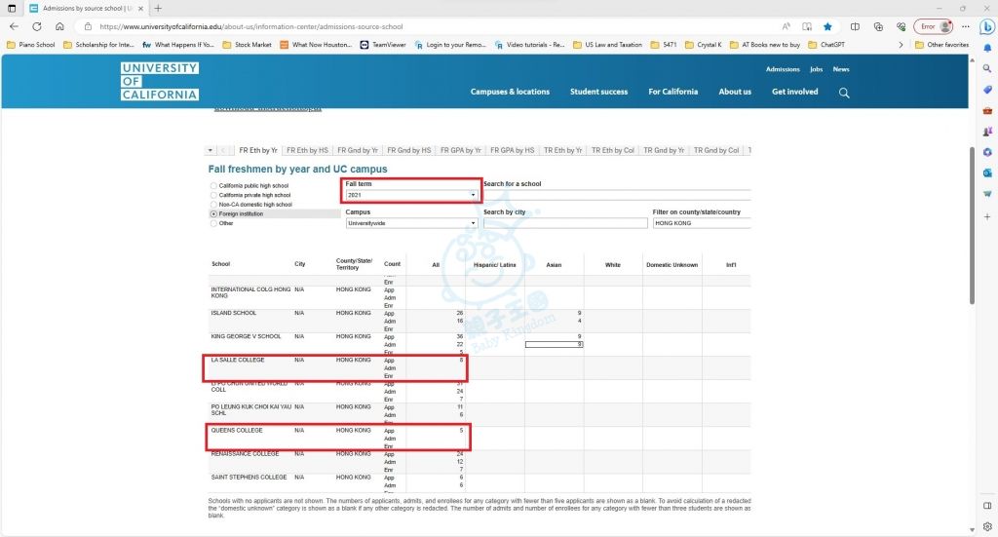The width and height of the screenshot is (998, 537).
Task: Click the Search for a school field
Action: [x=617, y=195]
